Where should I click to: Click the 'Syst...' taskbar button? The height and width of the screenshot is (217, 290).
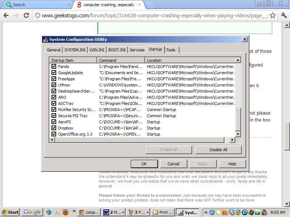coord(187,212)
